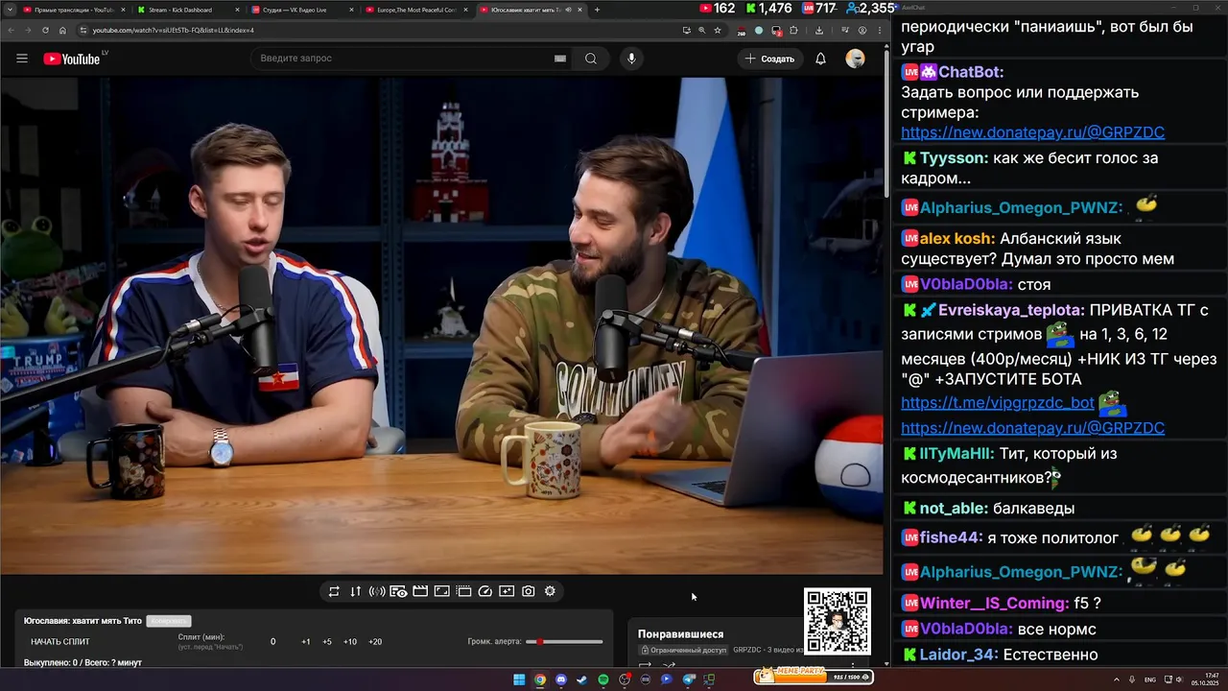Click the eye-view icon in player toolbar
Viewport: 1228px width, 691px height.
point(398,591)
